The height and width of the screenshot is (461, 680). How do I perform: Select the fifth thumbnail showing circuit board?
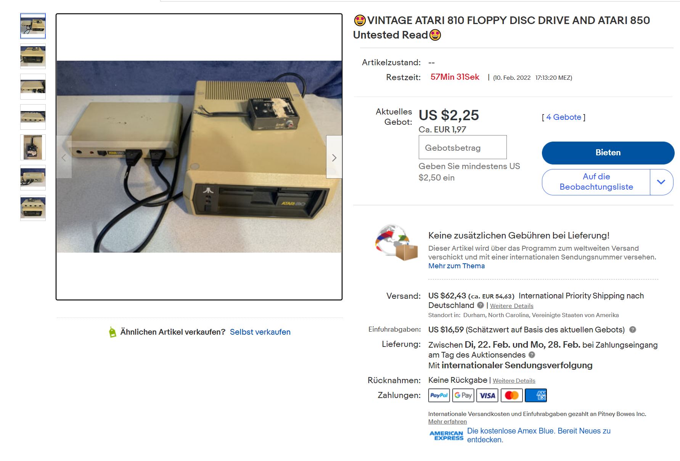click(33, 147)
